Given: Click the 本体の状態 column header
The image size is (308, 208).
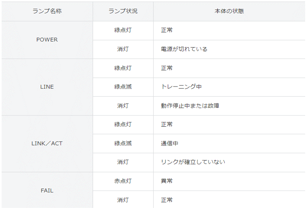Looking at the screenshot, I should (229, 11).
